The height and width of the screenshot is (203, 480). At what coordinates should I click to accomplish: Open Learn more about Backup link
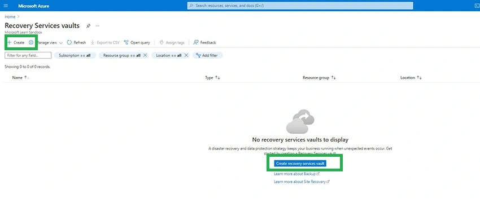tap(296, 174)
